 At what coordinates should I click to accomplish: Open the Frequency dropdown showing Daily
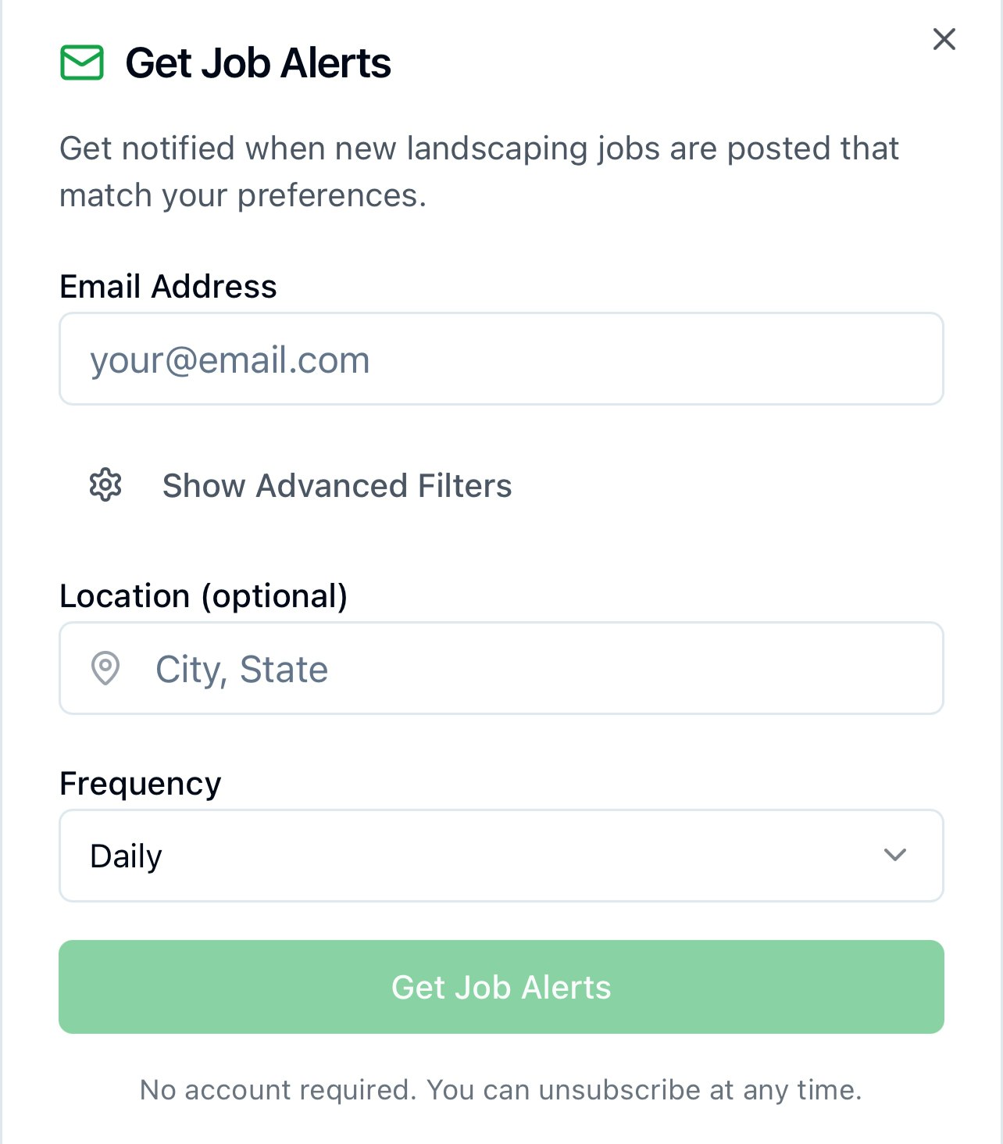coord(501,856)
